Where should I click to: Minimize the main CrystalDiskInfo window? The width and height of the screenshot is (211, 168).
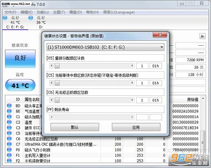point(182,3)
